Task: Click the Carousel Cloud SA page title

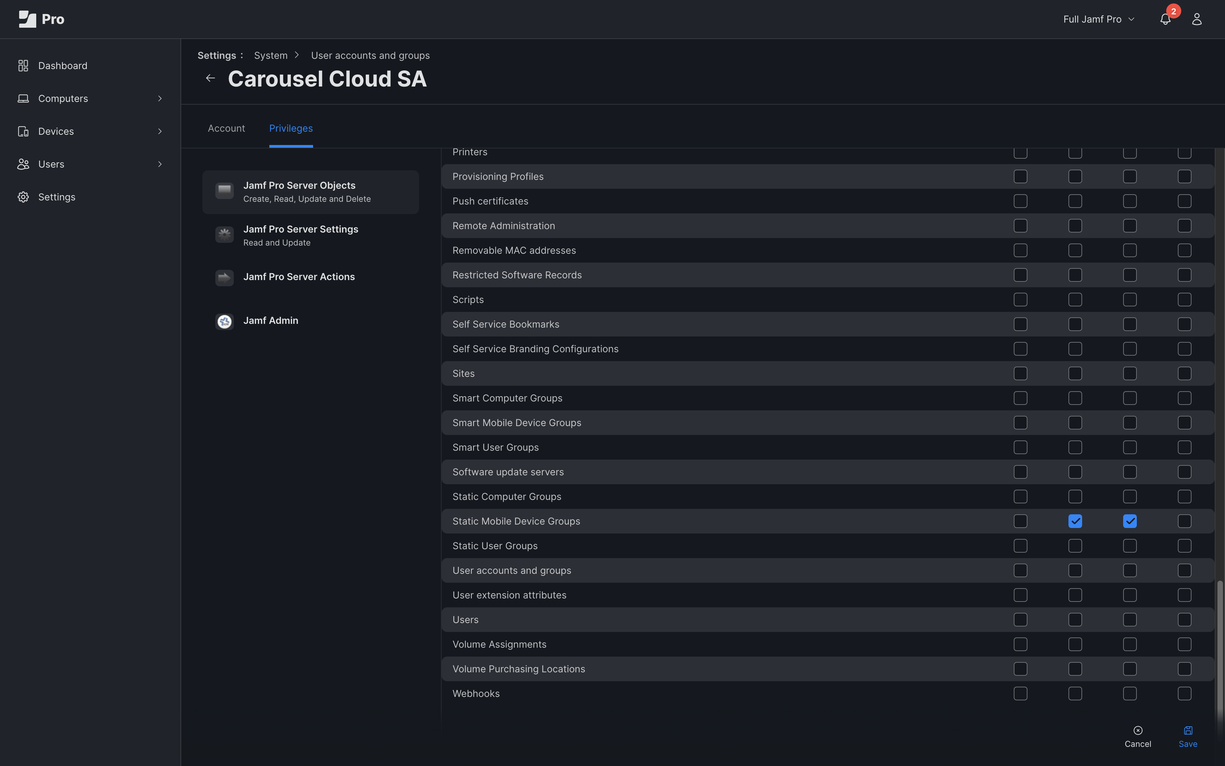Action: pos(327,79)
